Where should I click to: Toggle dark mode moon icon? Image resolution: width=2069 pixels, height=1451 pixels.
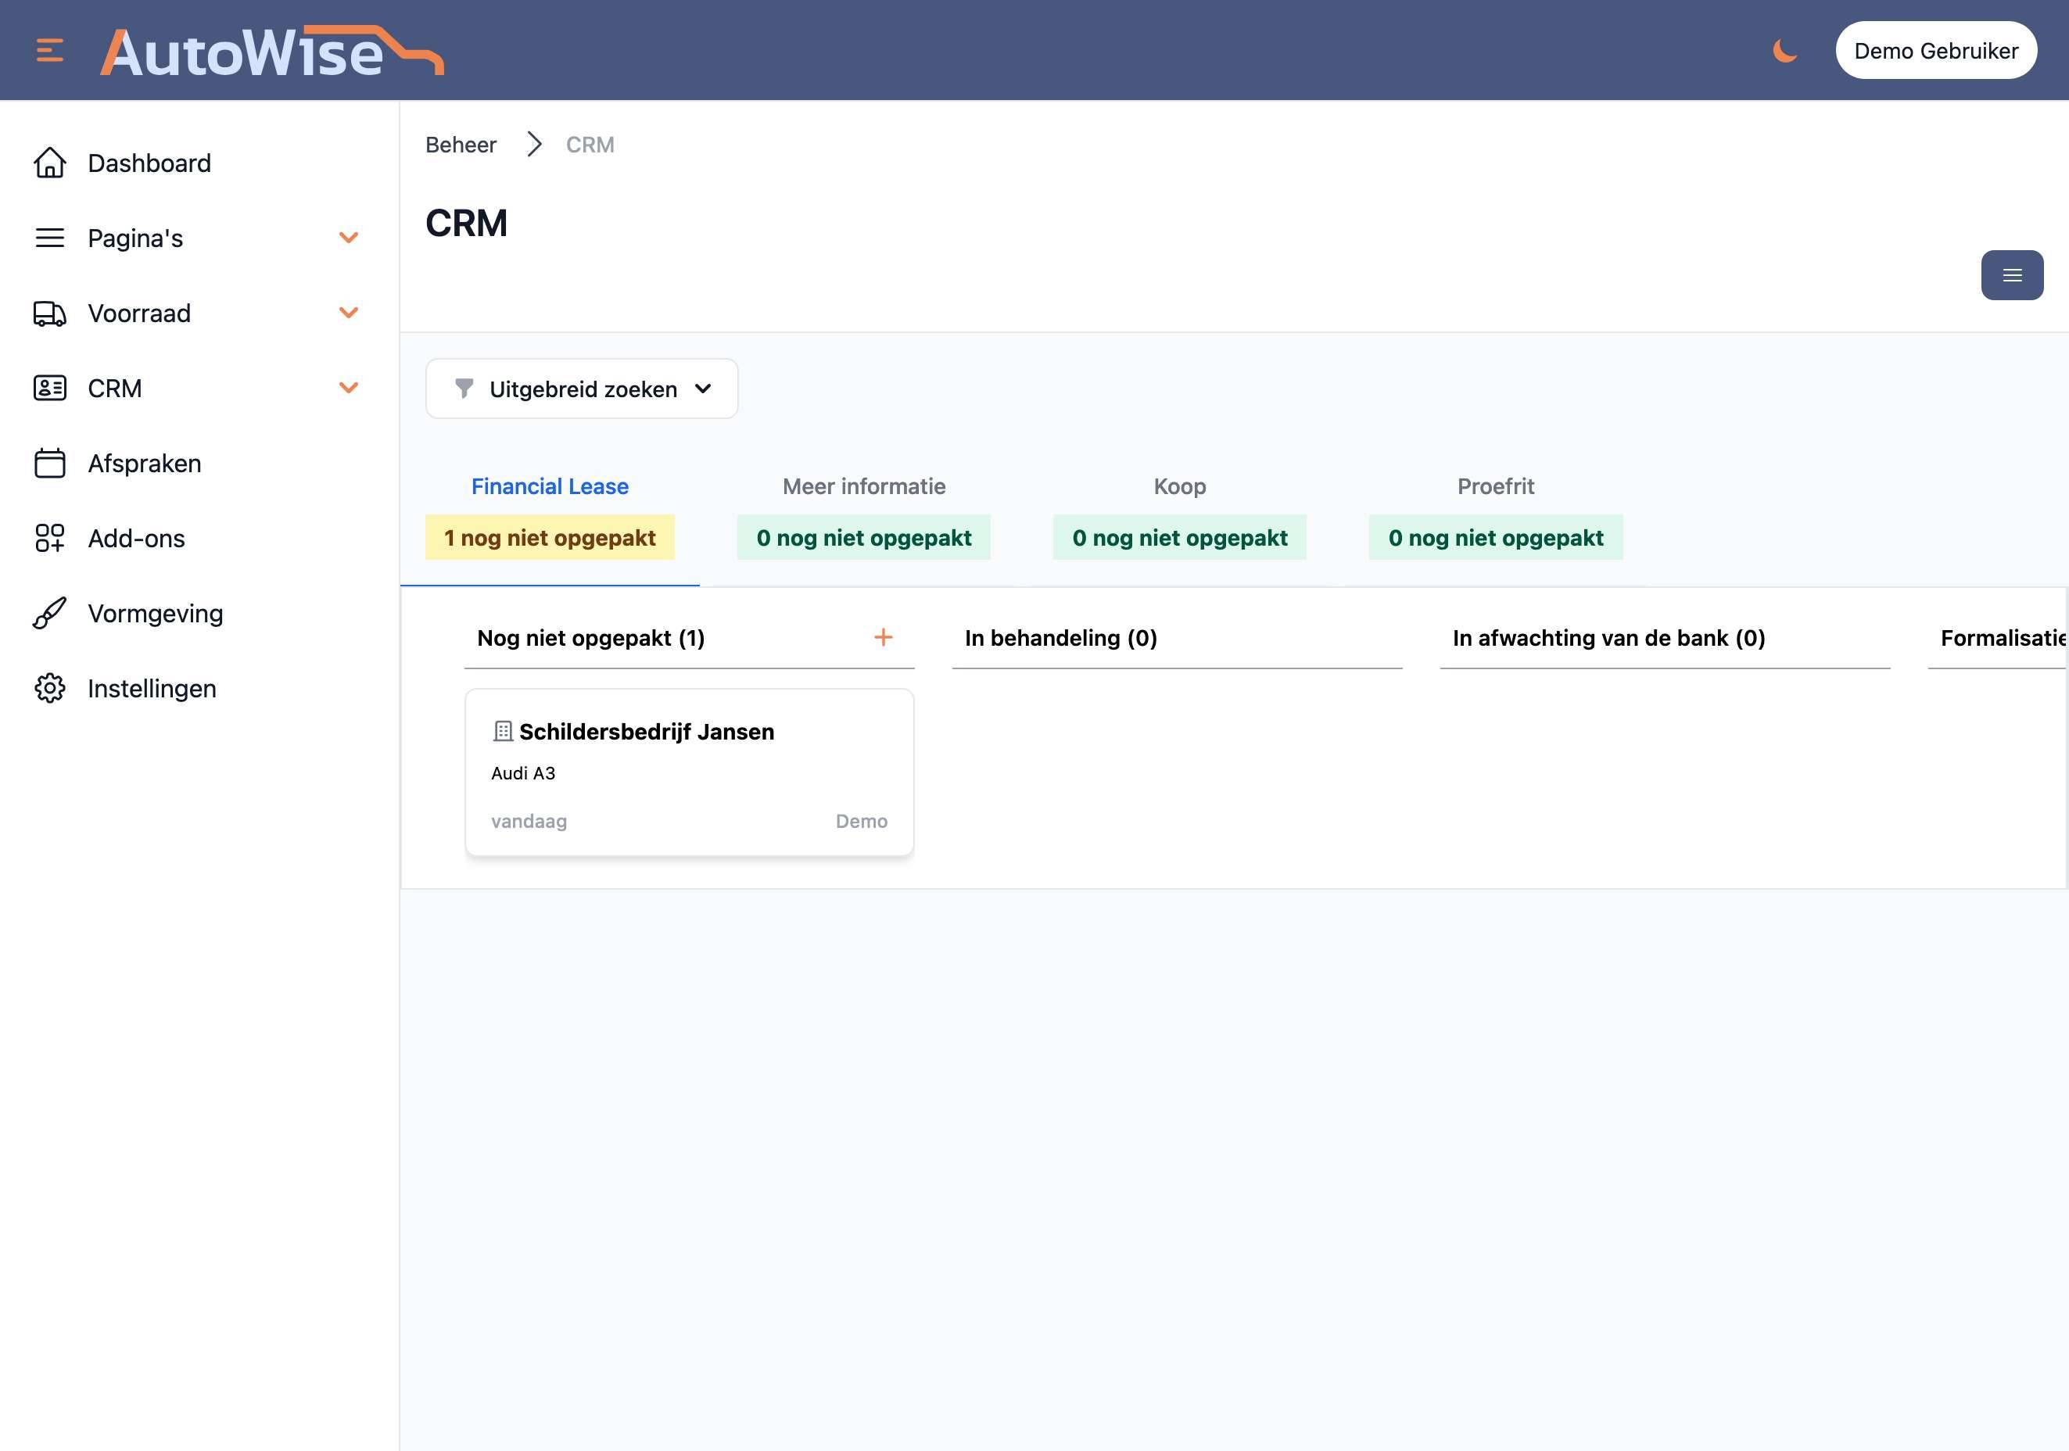(1784, 51)
